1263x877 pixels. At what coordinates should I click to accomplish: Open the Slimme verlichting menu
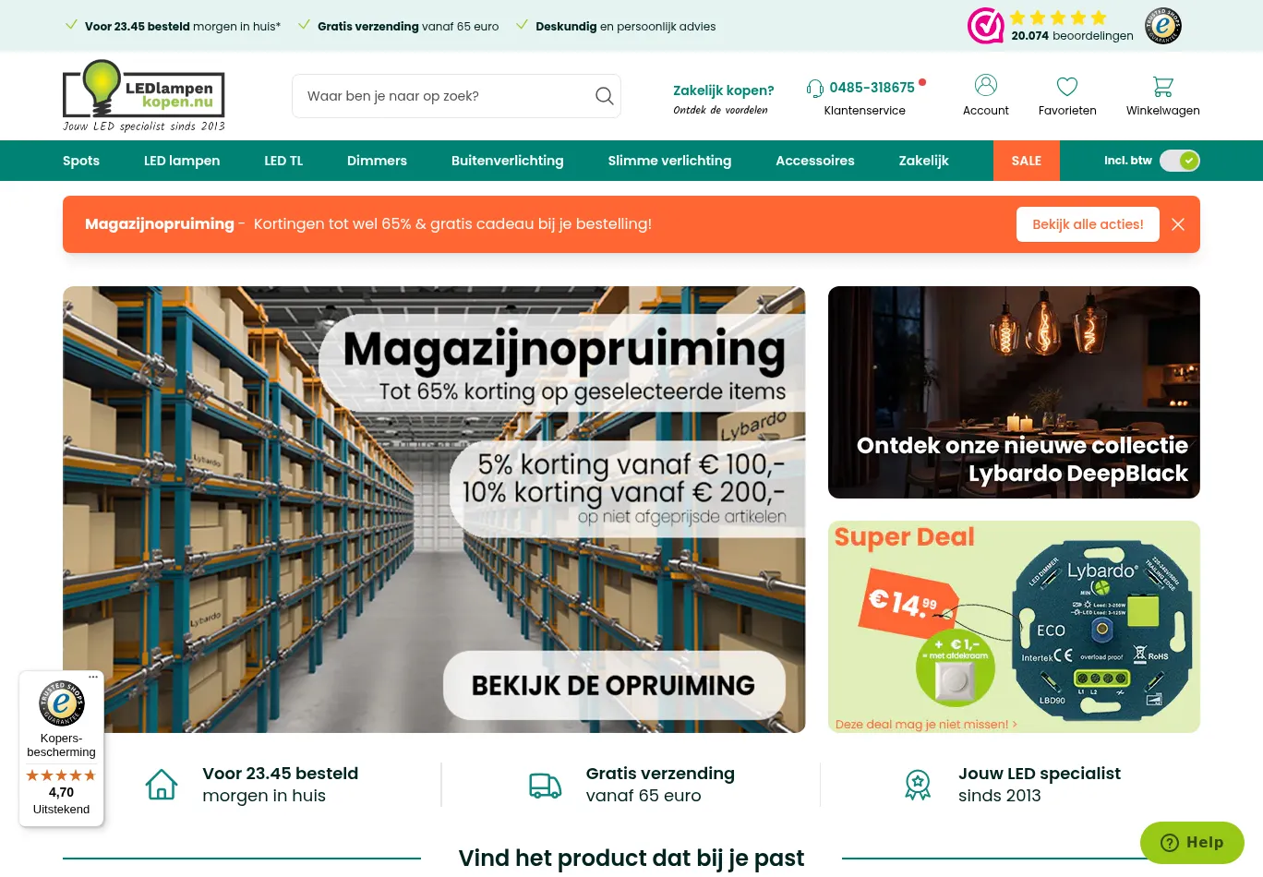pos(669,161)
